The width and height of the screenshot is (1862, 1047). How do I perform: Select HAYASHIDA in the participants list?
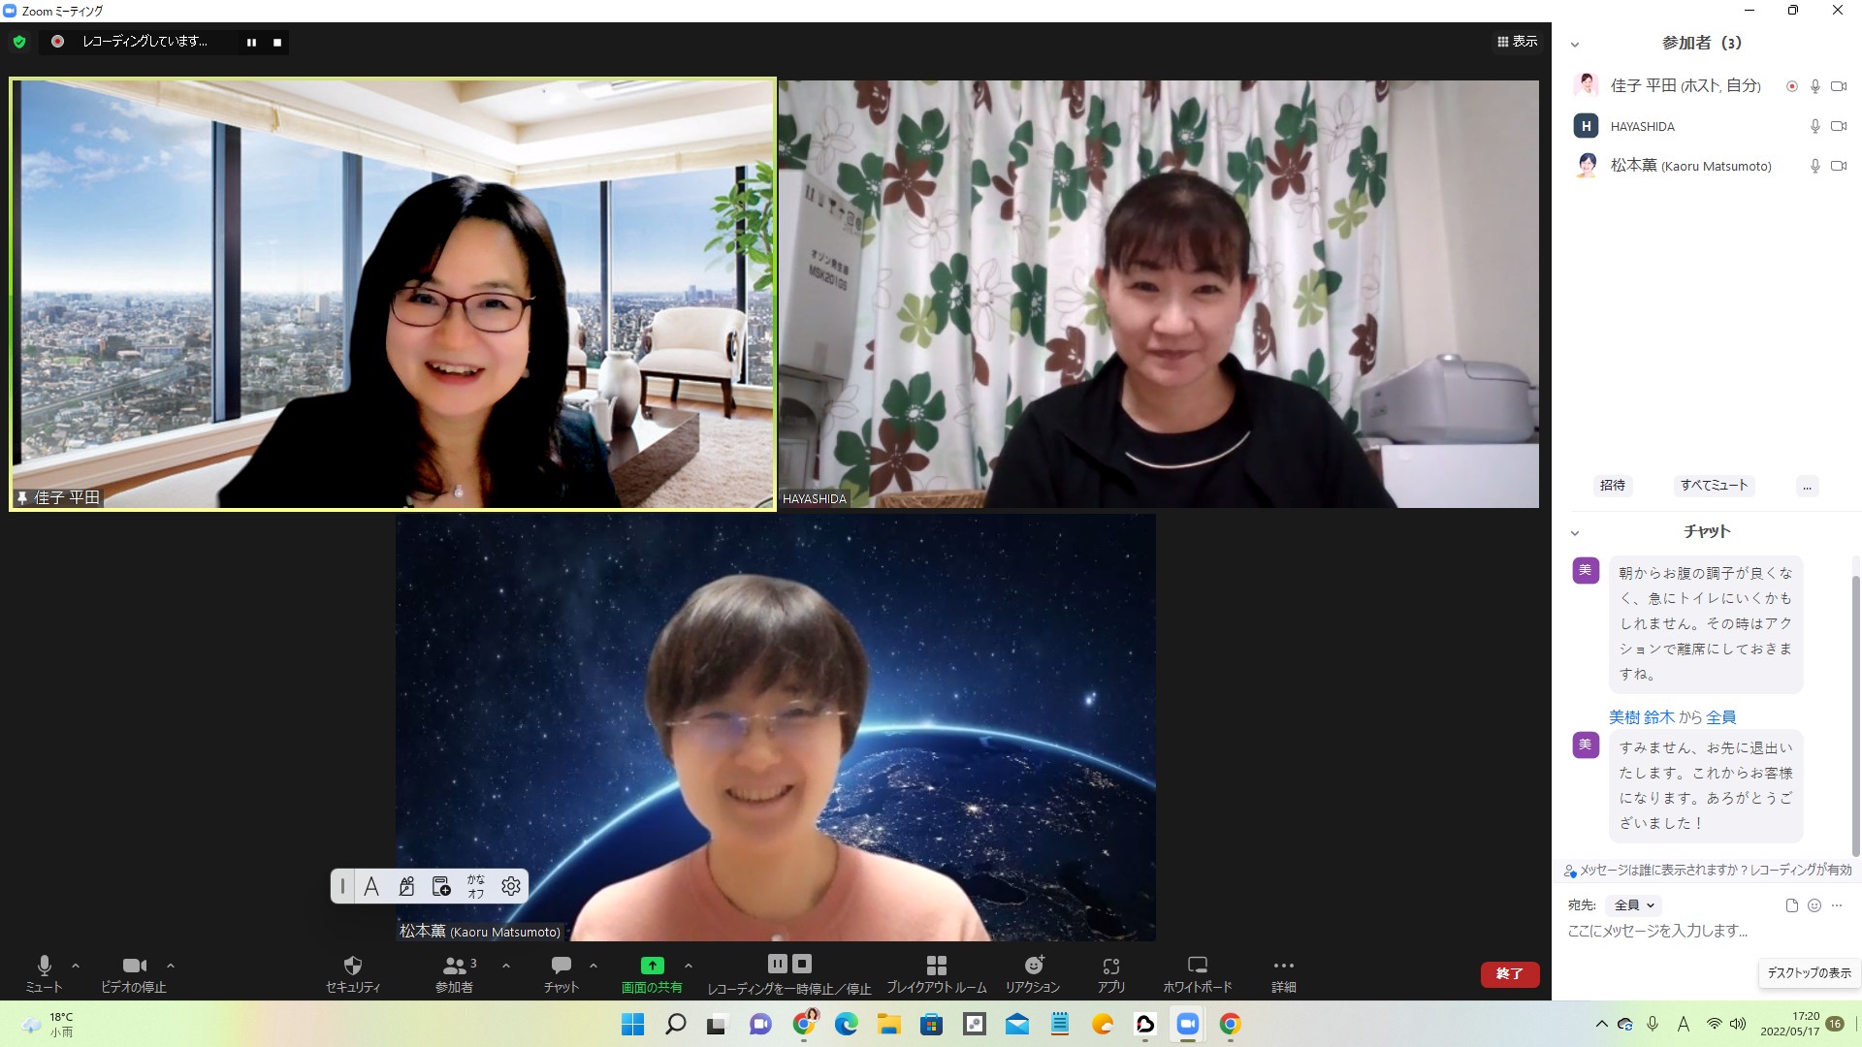point(1707,126)
